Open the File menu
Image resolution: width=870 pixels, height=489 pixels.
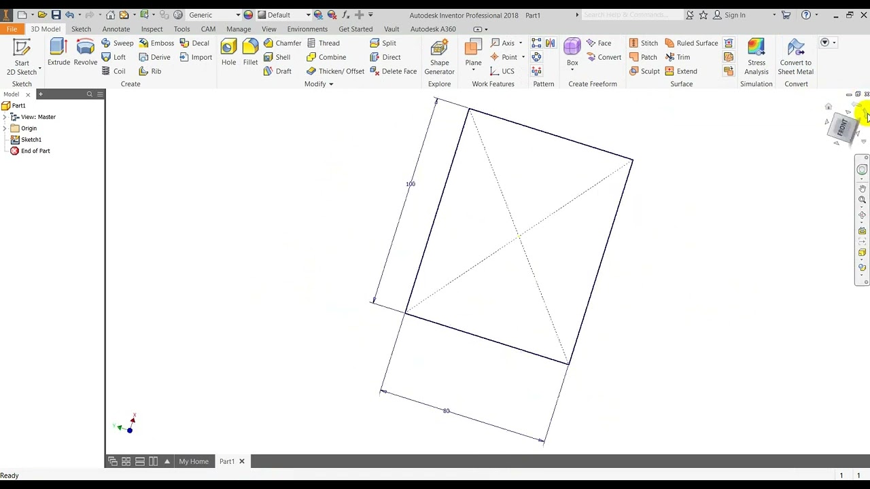[x=12, y=29]
